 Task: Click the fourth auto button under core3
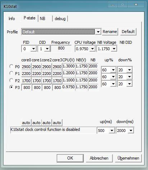tap(57, 123)
